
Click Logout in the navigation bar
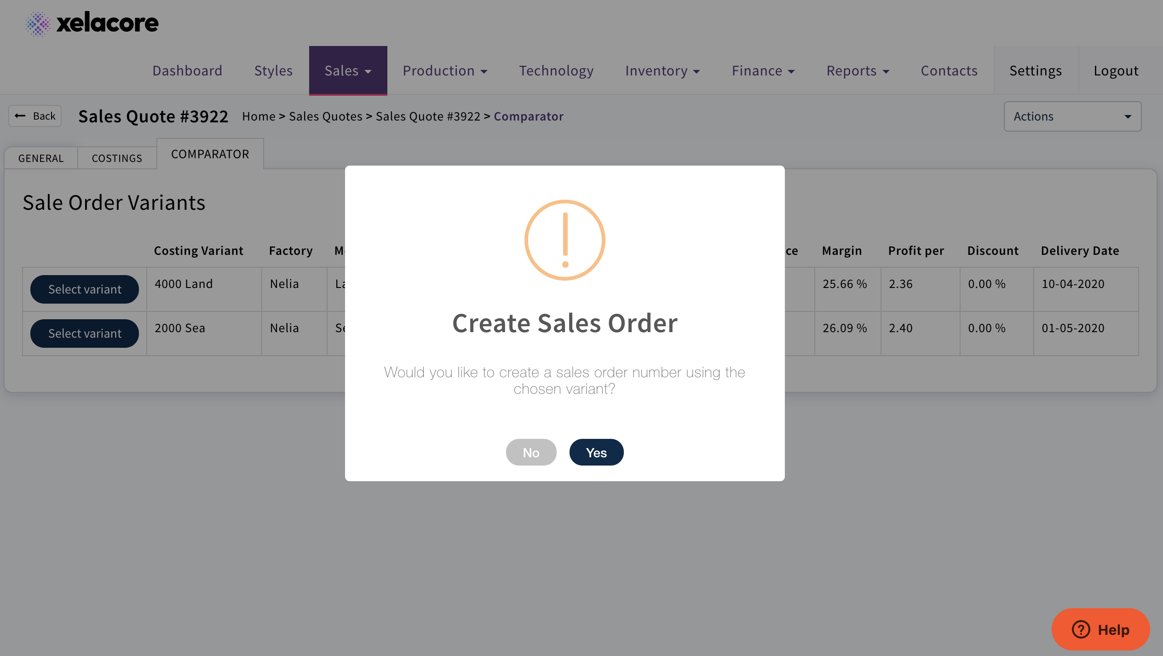1116,71
